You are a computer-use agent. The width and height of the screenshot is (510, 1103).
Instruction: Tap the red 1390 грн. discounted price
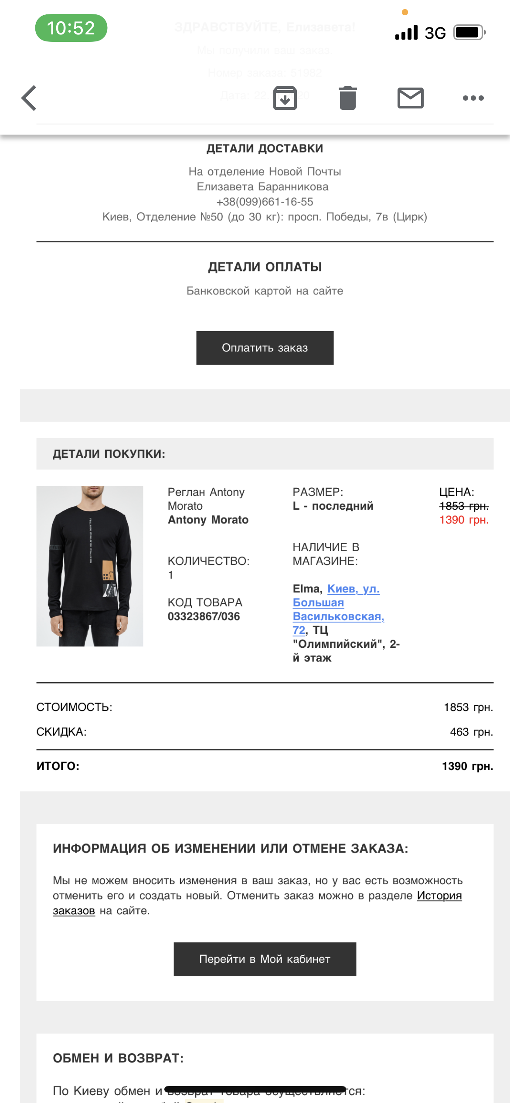[464, 520]
